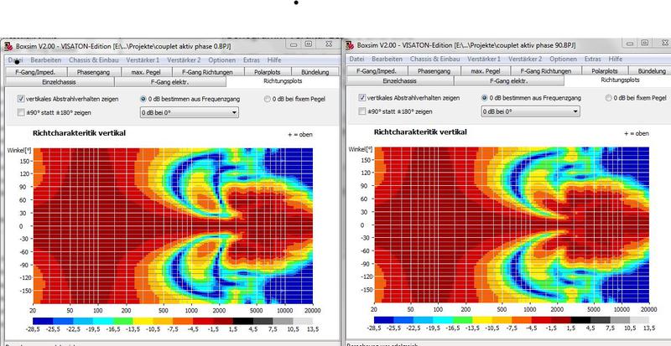Minimize the left Boxsim window

tap(294, 44)
